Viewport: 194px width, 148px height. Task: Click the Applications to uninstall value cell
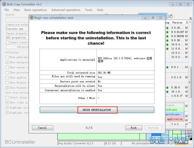125,60
